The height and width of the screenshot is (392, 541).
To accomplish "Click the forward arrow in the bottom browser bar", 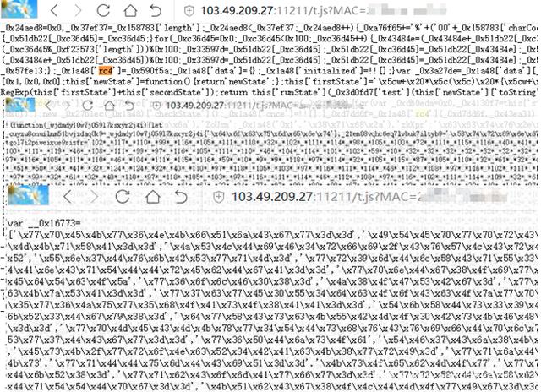I will point(94,197).
